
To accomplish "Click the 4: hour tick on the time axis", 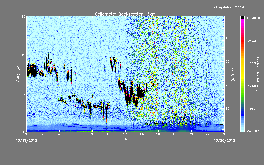I will (x=59, y=134).
